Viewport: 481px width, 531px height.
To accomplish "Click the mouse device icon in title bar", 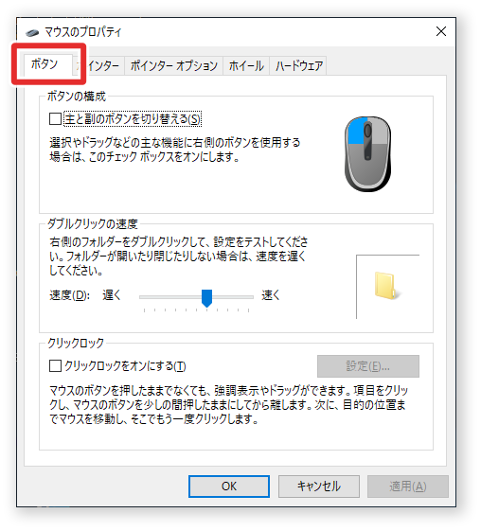I will click(x=32, y=32).
